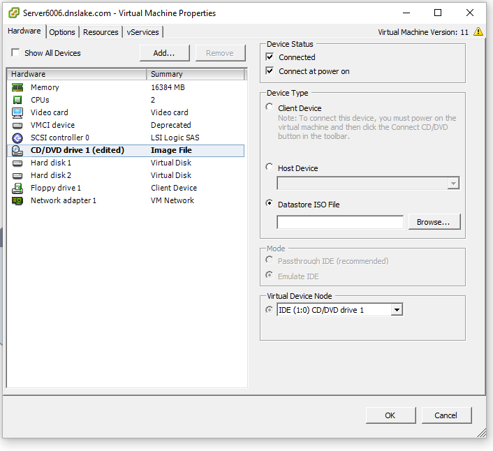Uncheck the Connected checkbox
The image size is (493, 451).
point(270,57)
